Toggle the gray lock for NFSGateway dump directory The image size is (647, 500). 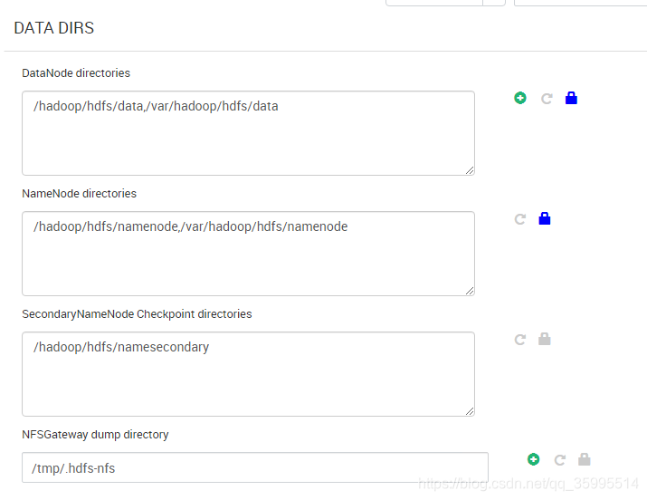click(x=585, y=459)
